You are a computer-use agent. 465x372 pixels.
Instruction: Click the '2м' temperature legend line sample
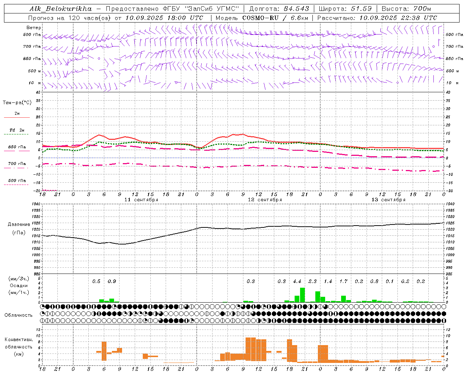tap(17, 117)
